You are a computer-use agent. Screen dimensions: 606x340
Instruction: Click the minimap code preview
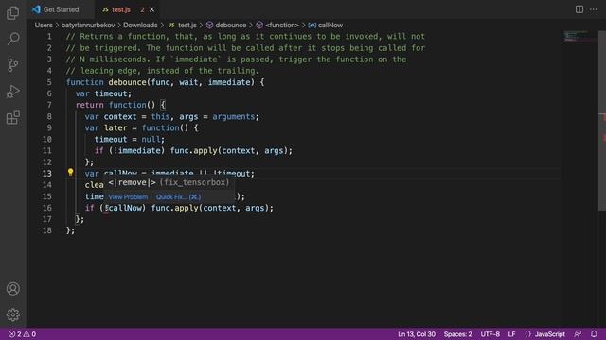coord(579,37)
